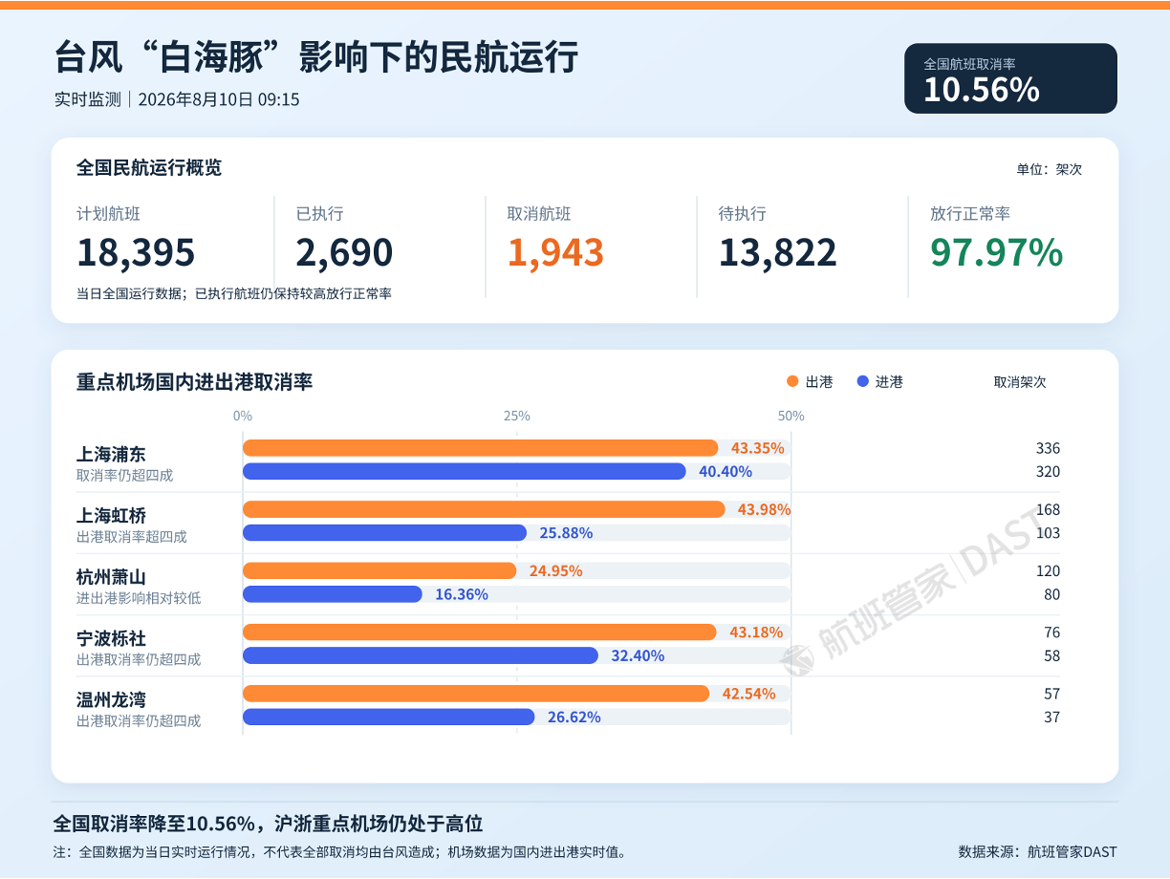Click the cancellation count 120

coord(1048,571)
